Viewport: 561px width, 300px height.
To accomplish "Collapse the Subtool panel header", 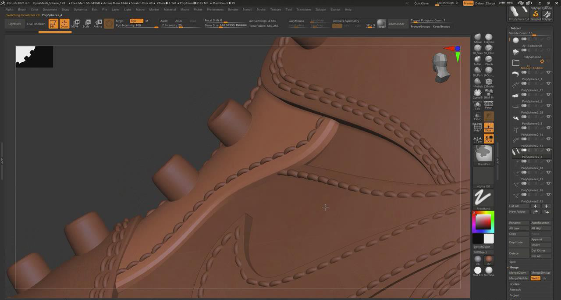I will [516, 28].
